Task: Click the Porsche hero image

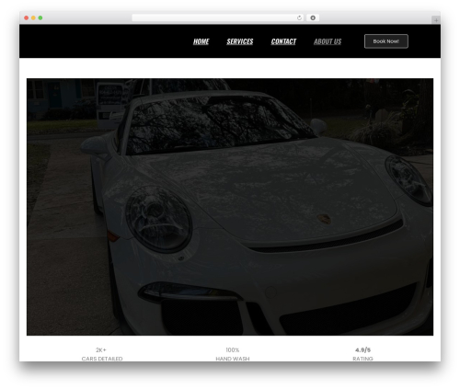Action: pos(230,207)
